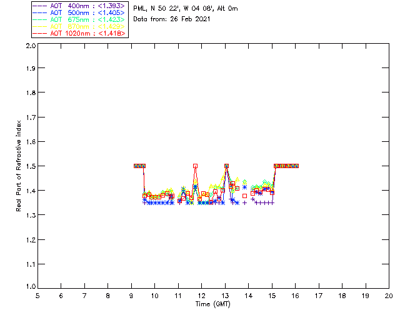Click the x-axis hour label 10
400x320 pixels.
coord(154,296)
